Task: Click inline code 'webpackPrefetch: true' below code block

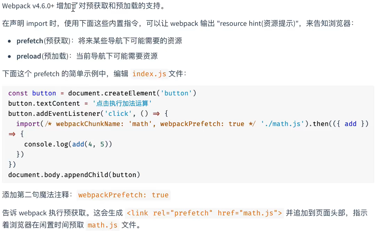Action: 123,195
